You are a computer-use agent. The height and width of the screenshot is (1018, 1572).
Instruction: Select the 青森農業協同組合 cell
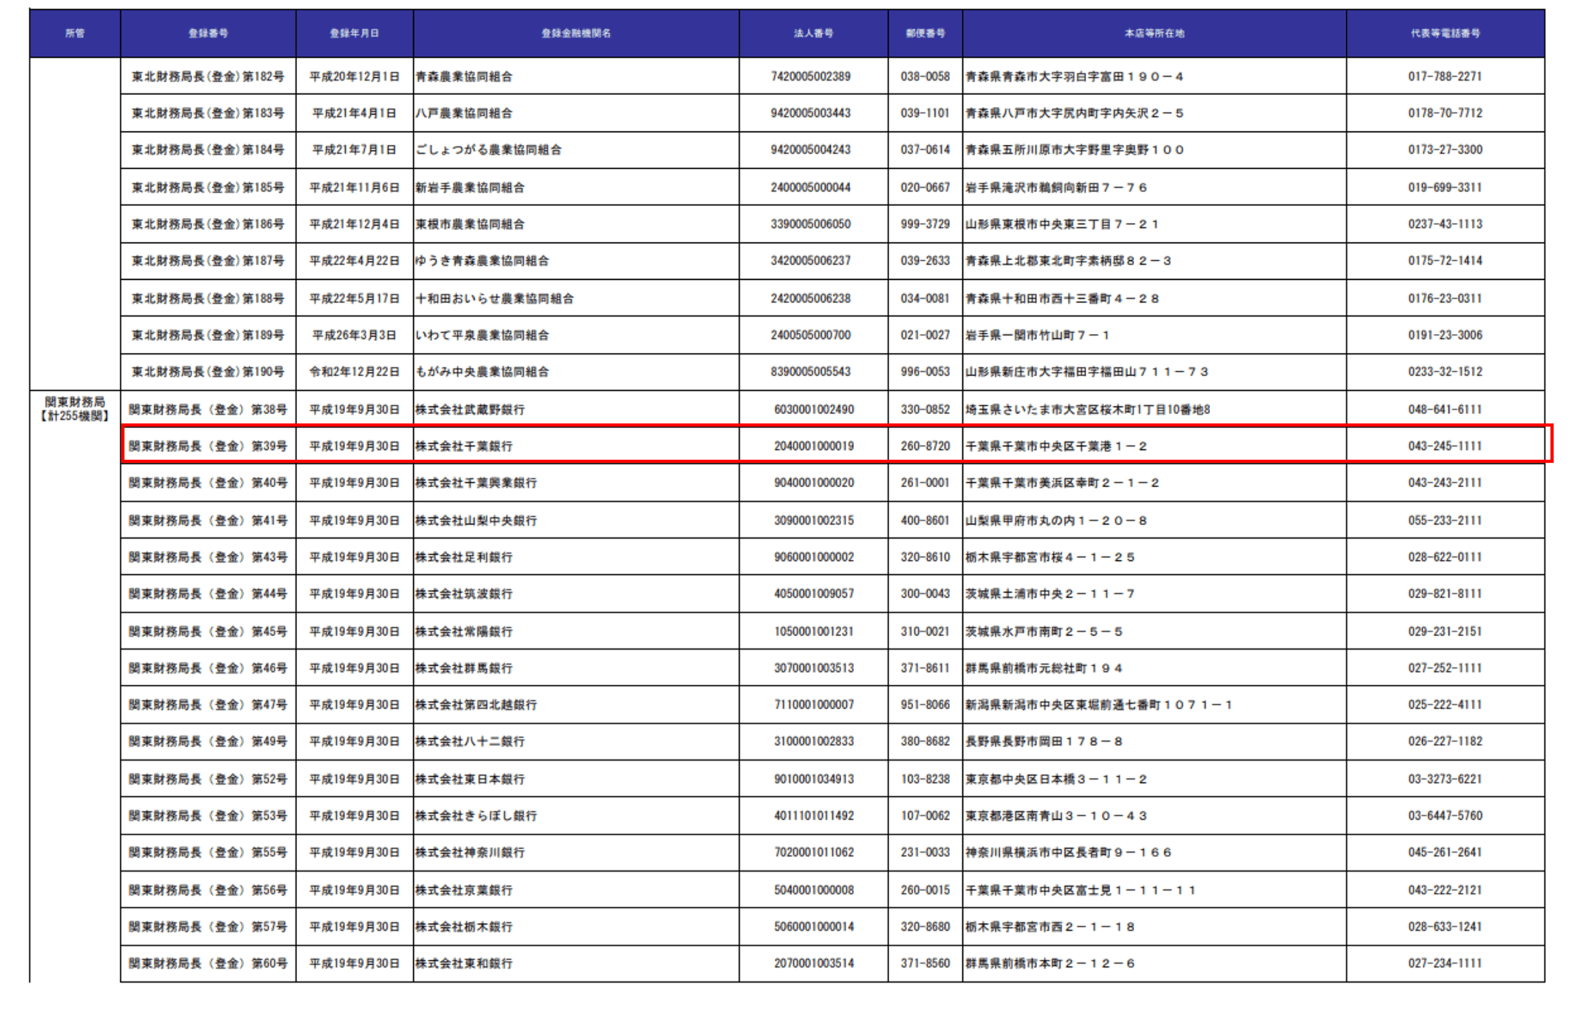pyautogui.click(x=464, y=77)
